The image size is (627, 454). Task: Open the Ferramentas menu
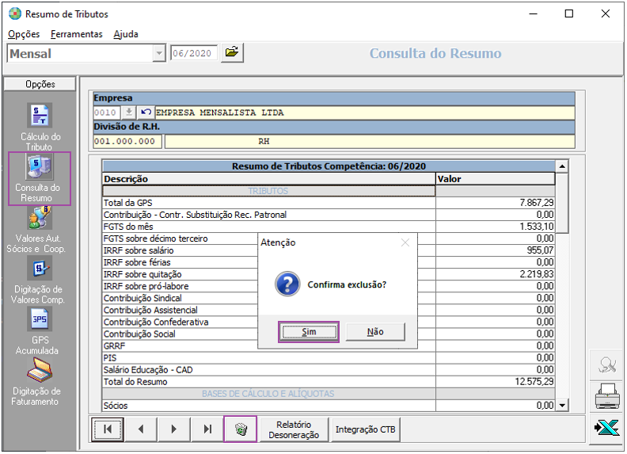(x=76, y=34)
